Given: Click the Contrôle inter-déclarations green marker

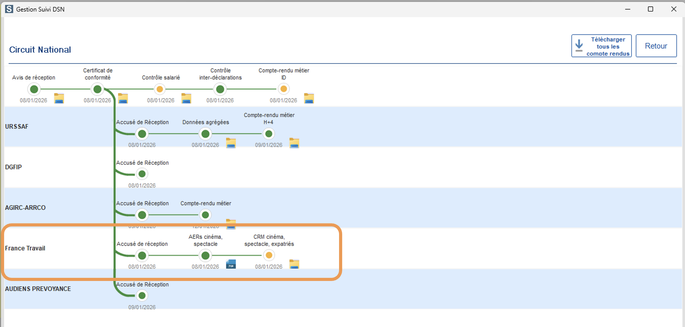Looking at the screenshot, I should click(220, 89).
